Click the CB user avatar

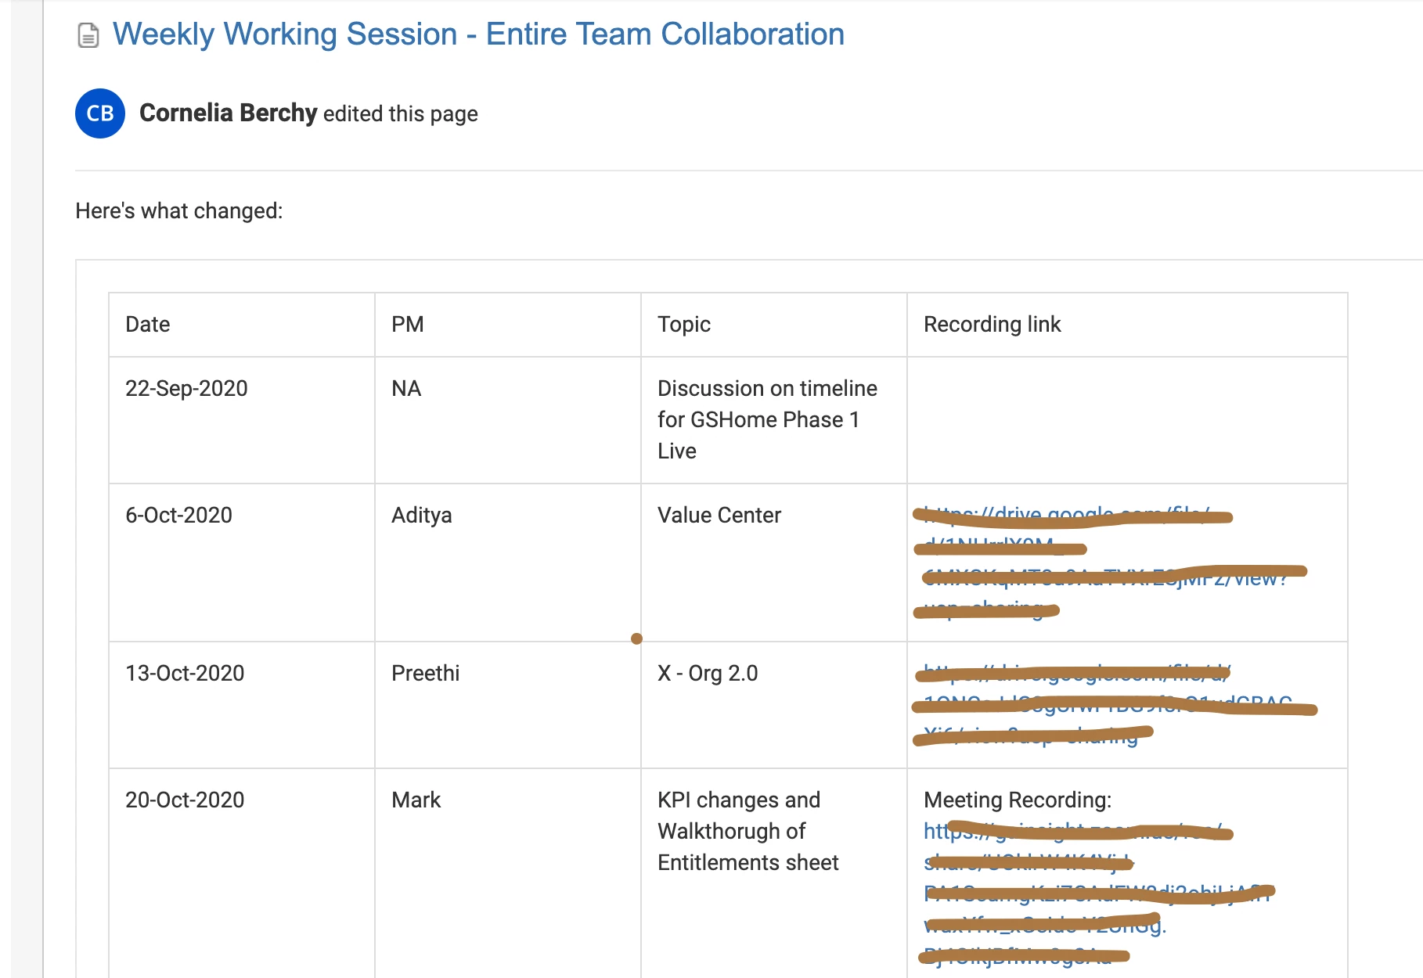[100, 113]
